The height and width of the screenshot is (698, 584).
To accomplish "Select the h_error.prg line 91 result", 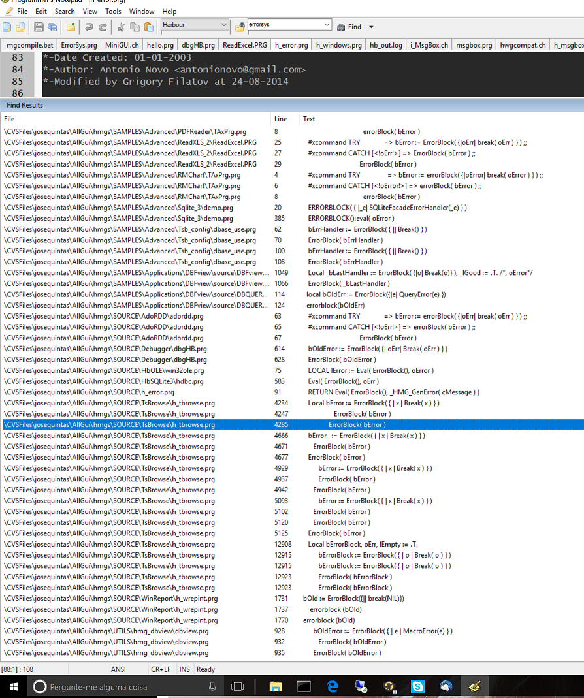I will point(292,392).
